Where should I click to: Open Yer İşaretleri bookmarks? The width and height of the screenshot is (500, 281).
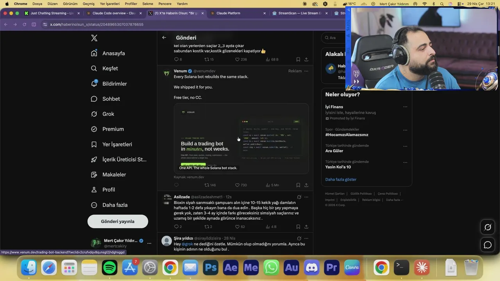(x=111, y=144)
